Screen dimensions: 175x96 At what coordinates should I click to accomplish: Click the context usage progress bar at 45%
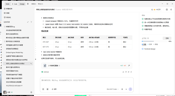point(154,41)
